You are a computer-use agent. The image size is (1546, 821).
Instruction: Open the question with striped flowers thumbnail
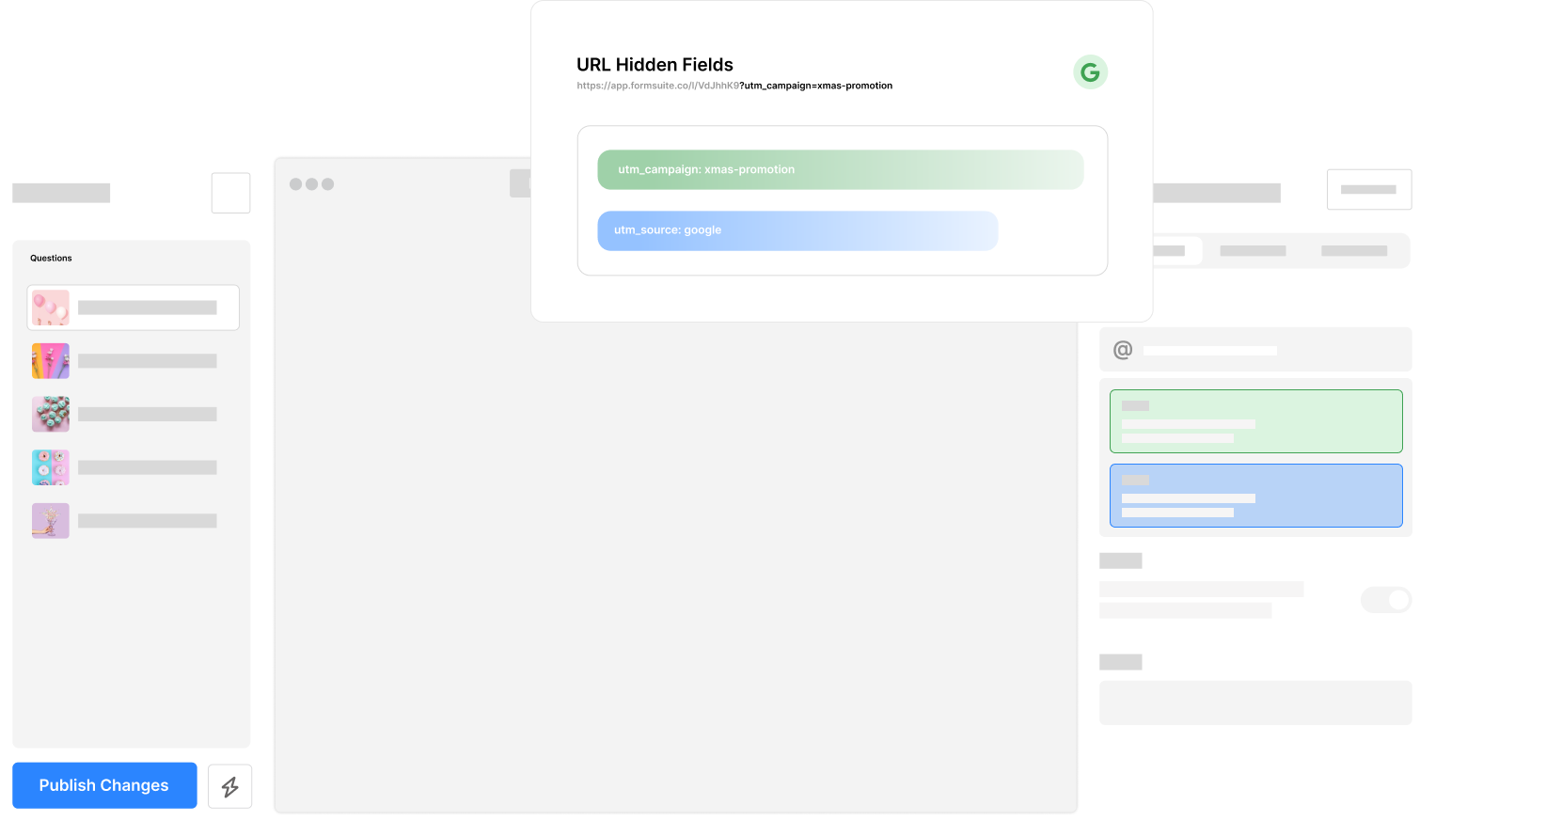[x=51, y=361]
